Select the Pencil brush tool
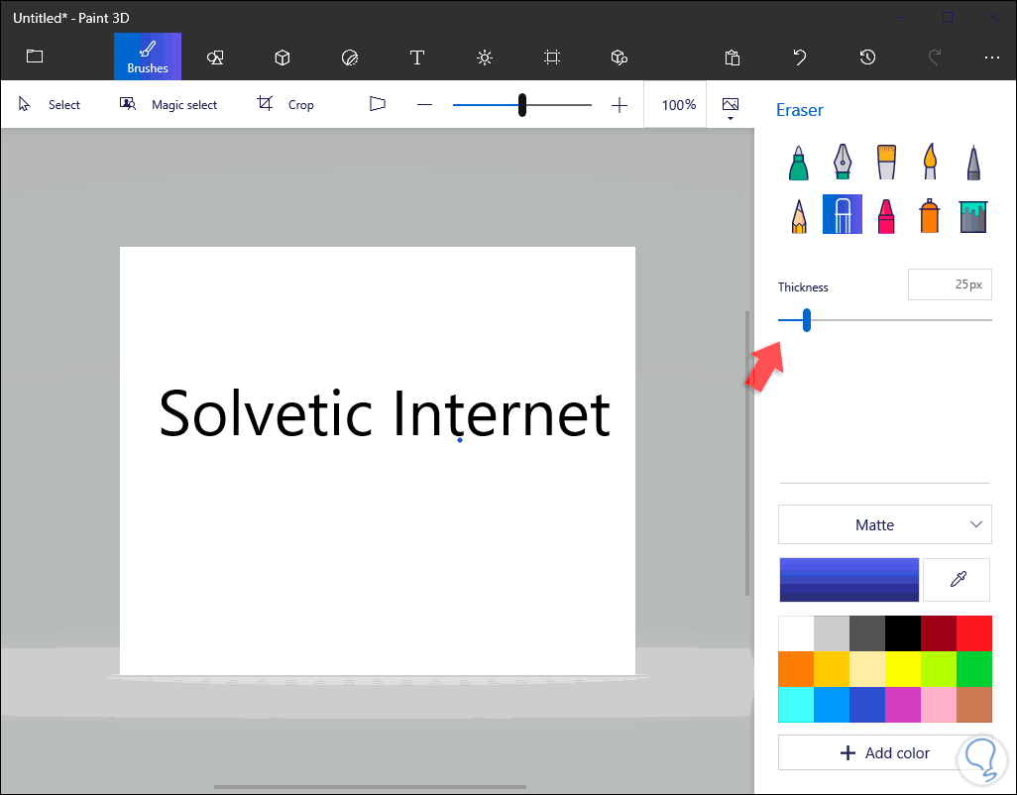Viewport: 1017px width, 795px height. point(798,214)
